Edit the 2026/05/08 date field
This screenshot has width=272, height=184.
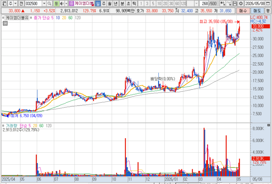coord(255,3)
